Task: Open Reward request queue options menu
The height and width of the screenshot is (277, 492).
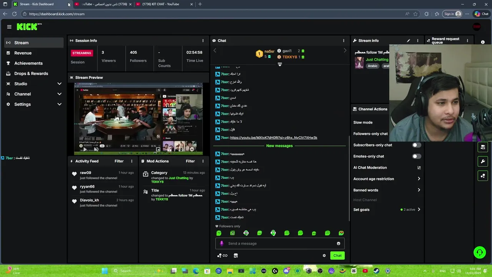Action: (467, 40)
